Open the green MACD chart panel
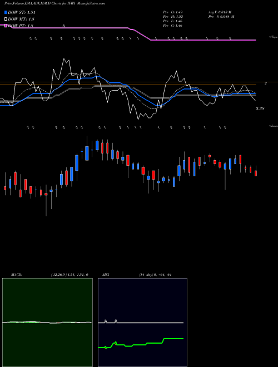The width and height of the screenshot is (278, 367). click(47, 323)
